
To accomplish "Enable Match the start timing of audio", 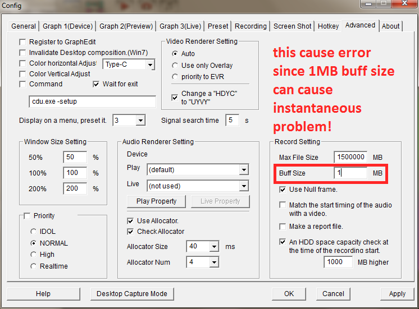I will [x=283, y=205].
